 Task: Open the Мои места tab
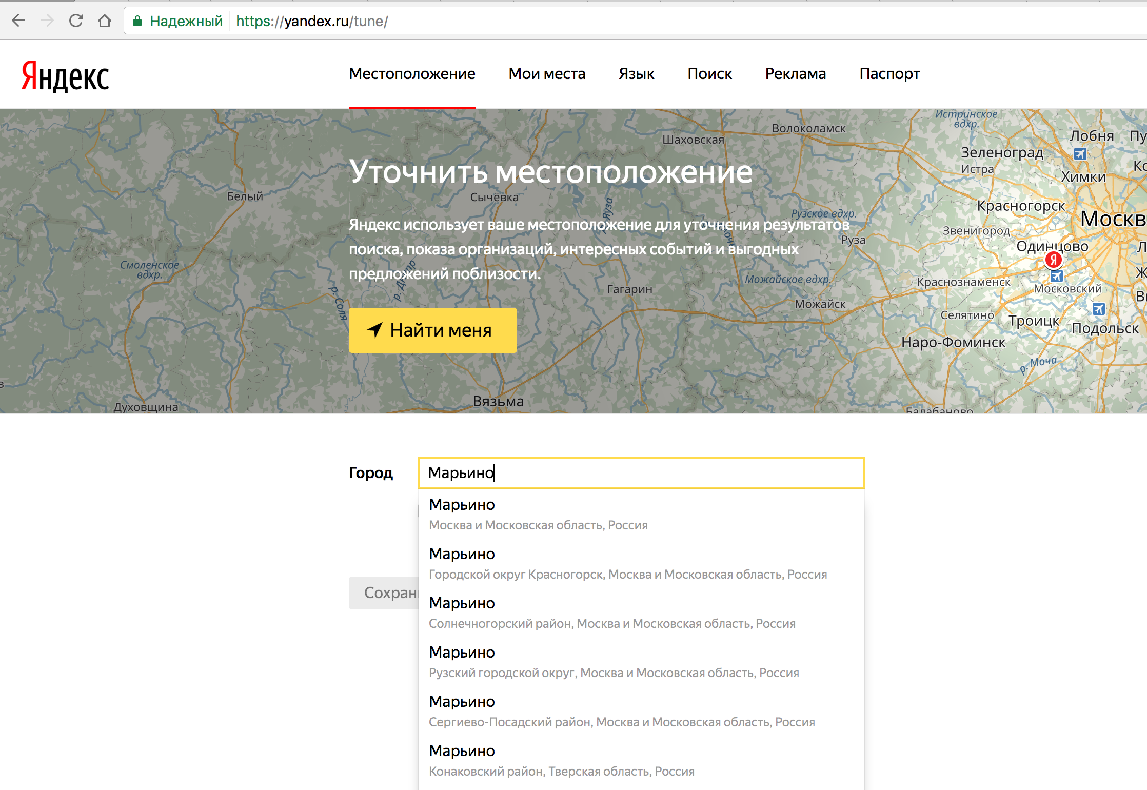pyautogui.click(x=547, y=74)
